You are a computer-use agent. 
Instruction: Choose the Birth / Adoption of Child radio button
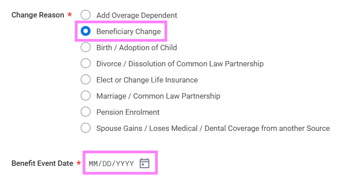click(x=86, y=47)
